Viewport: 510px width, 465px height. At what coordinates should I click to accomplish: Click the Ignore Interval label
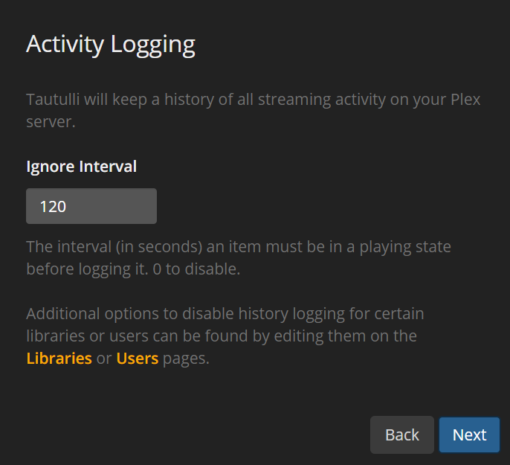81,167
